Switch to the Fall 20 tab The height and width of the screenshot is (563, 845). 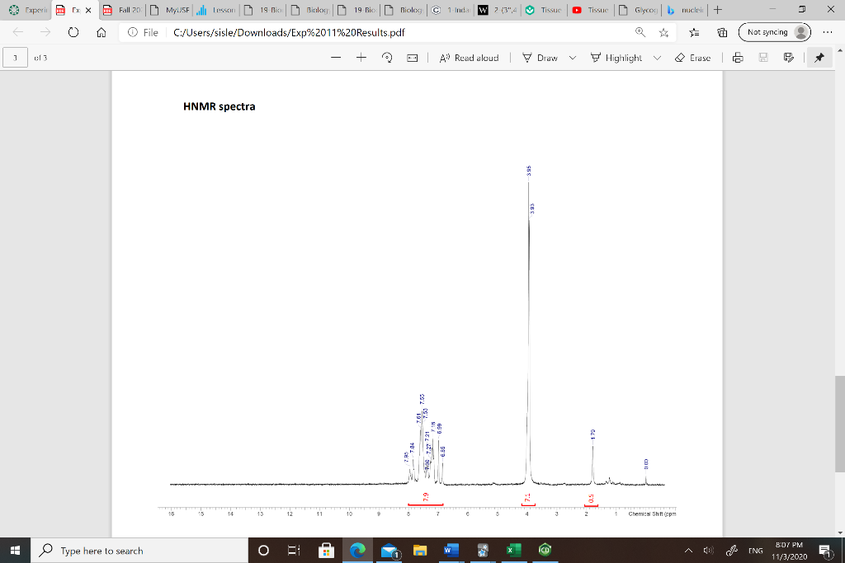click(123, 10)
